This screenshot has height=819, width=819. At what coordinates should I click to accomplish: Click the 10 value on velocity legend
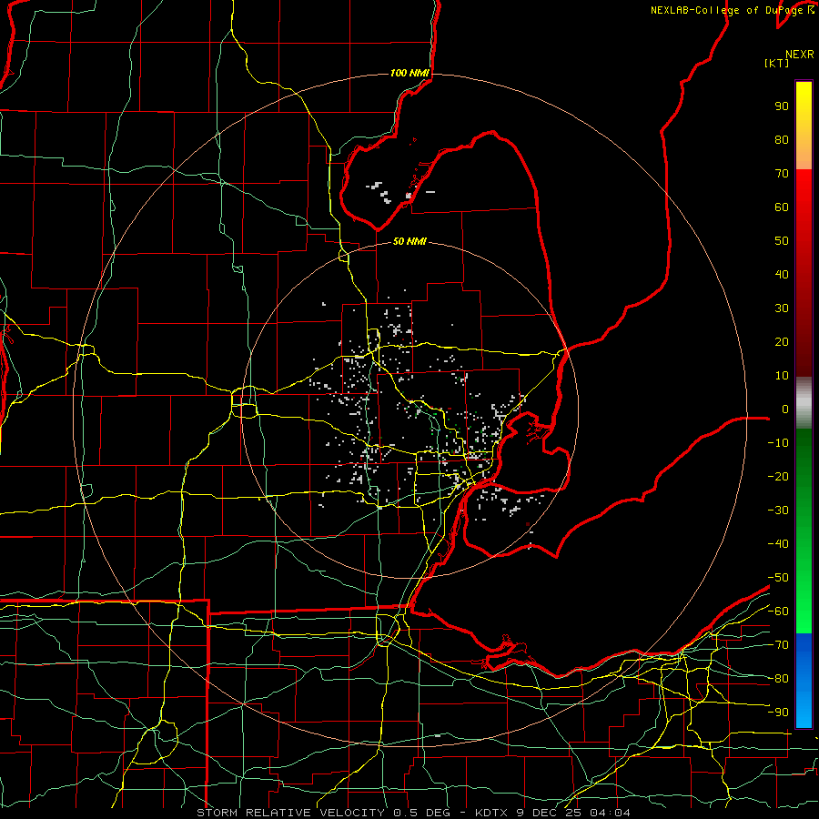782,376
